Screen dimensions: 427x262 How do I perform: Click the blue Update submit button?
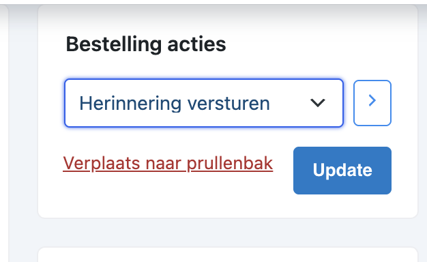(342, 171)
